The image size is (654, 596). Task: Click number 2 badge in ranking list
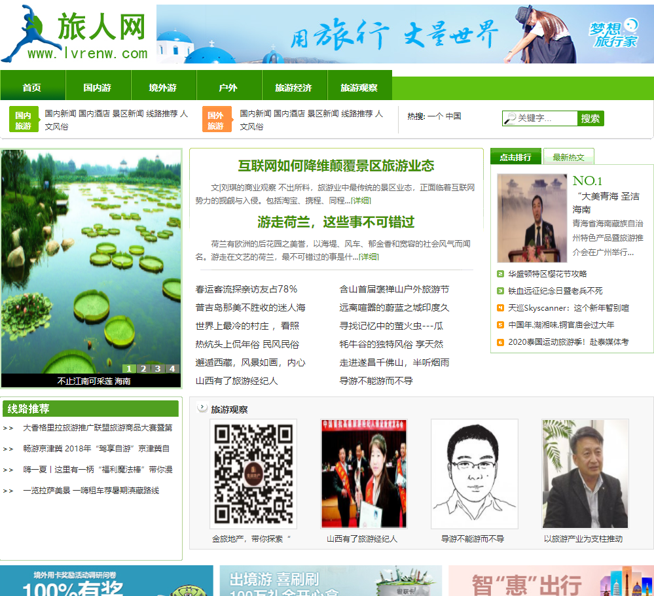click(500, 274)
